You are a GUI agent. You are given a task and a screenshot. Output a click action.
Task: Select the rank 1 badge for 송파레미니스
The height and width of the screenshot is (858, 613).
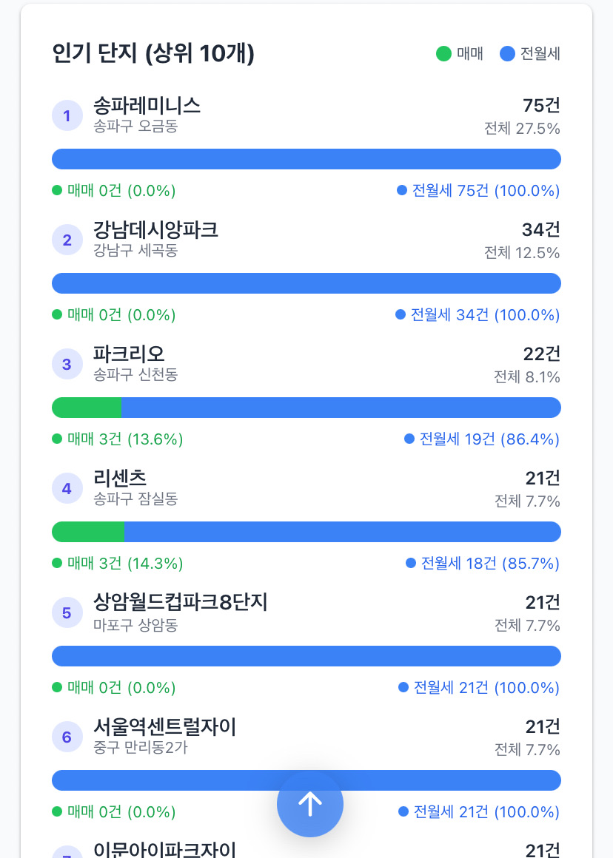coord(67,115)
